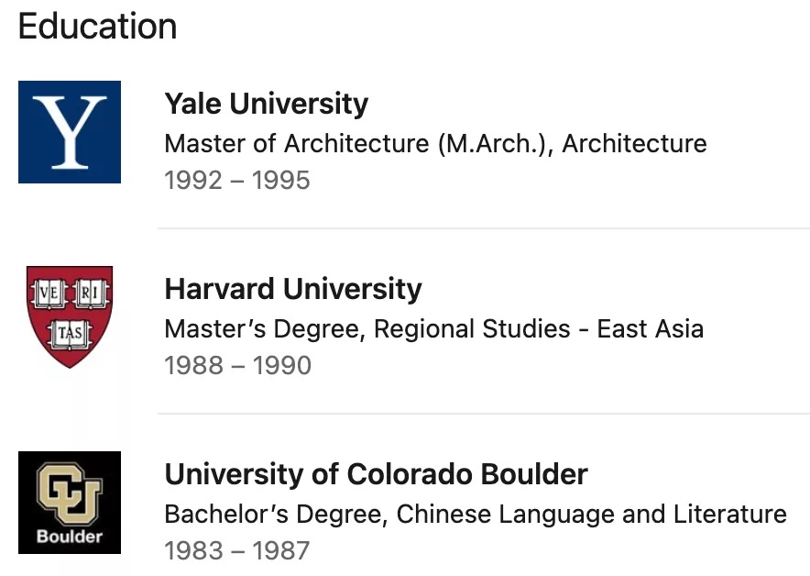
Task: Open the Yale University school link
Action: (x=266, y=104)
